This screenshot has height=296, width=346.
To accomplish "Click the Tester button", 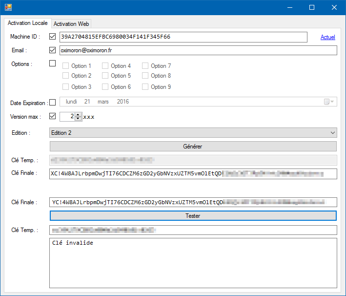I will [193, 215].
